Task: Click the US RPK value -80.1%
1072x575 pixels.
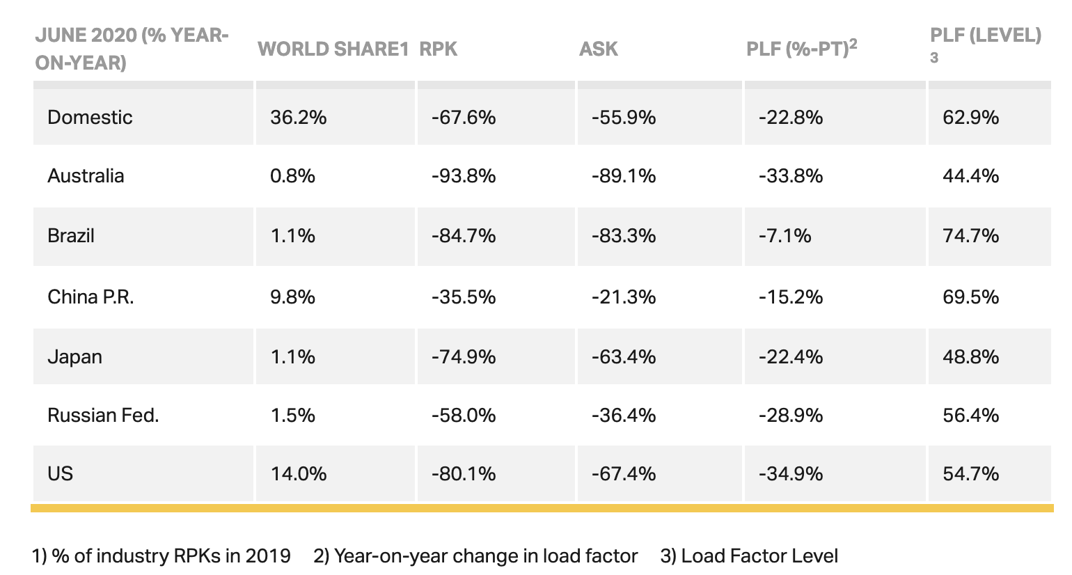Action: 464,473
